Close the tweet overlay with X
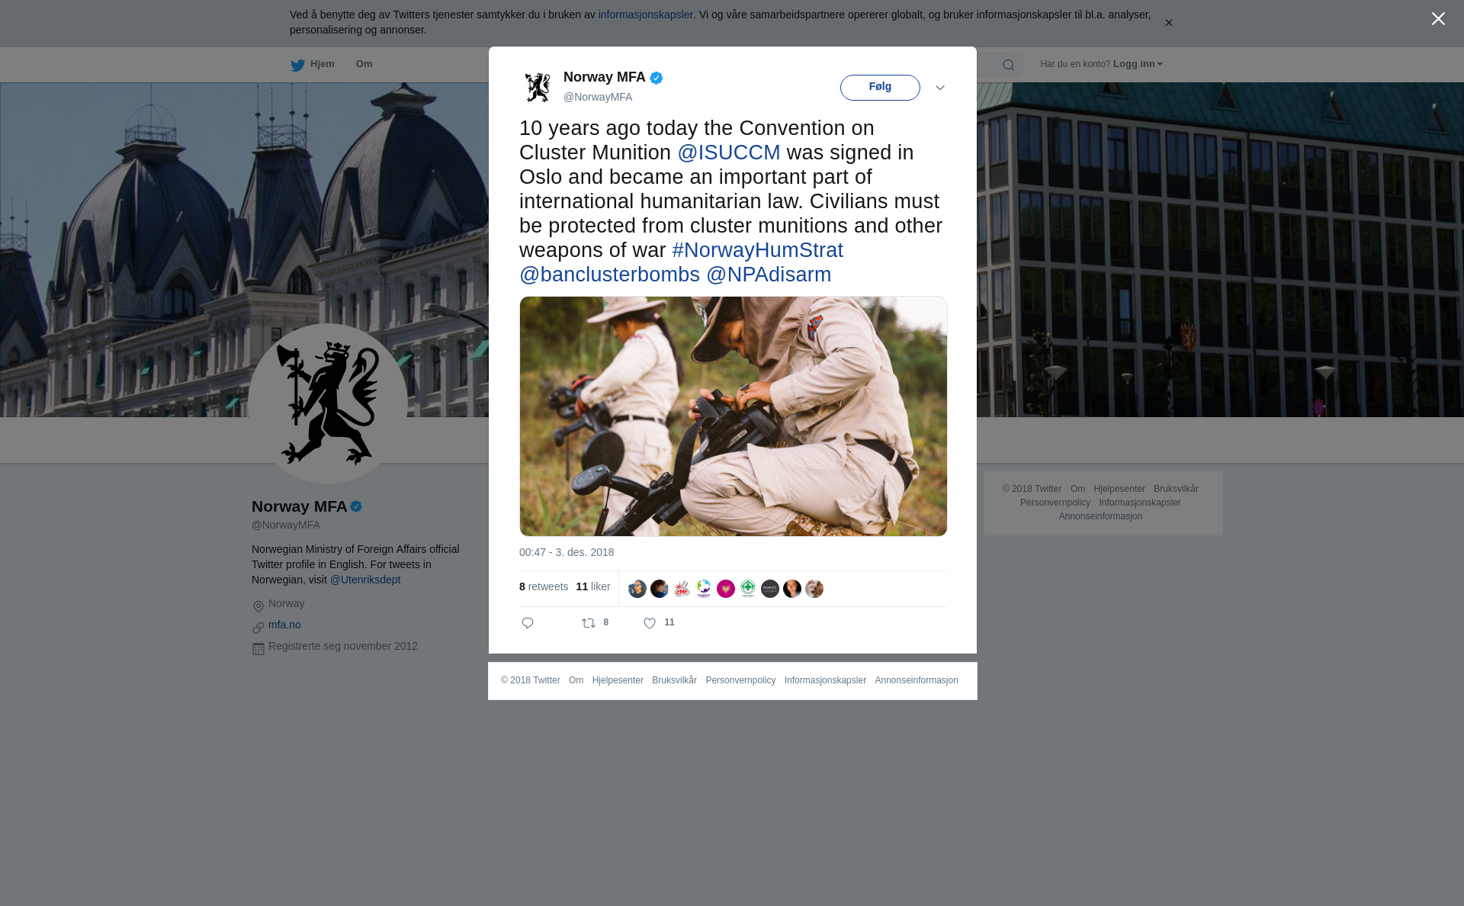The image size is (1464, 906). pos(1438,19)
